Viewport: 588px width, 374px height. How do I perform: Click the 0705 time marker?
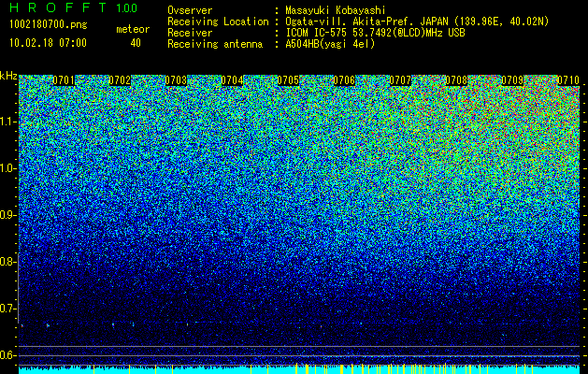[x=288, y=80]
